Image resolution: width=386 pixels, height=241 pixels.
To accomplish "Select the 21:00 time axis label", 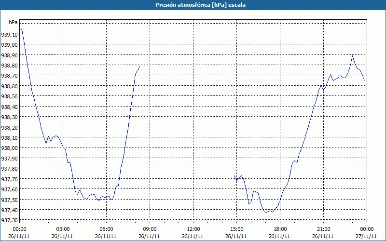I will 323,229.
